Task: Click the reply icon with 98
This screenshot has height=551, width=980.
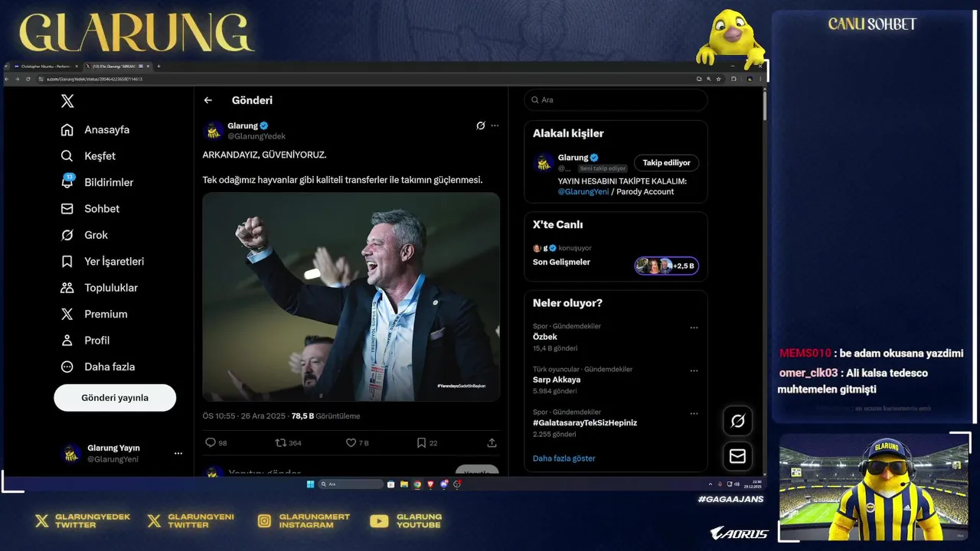Action: 211,443
